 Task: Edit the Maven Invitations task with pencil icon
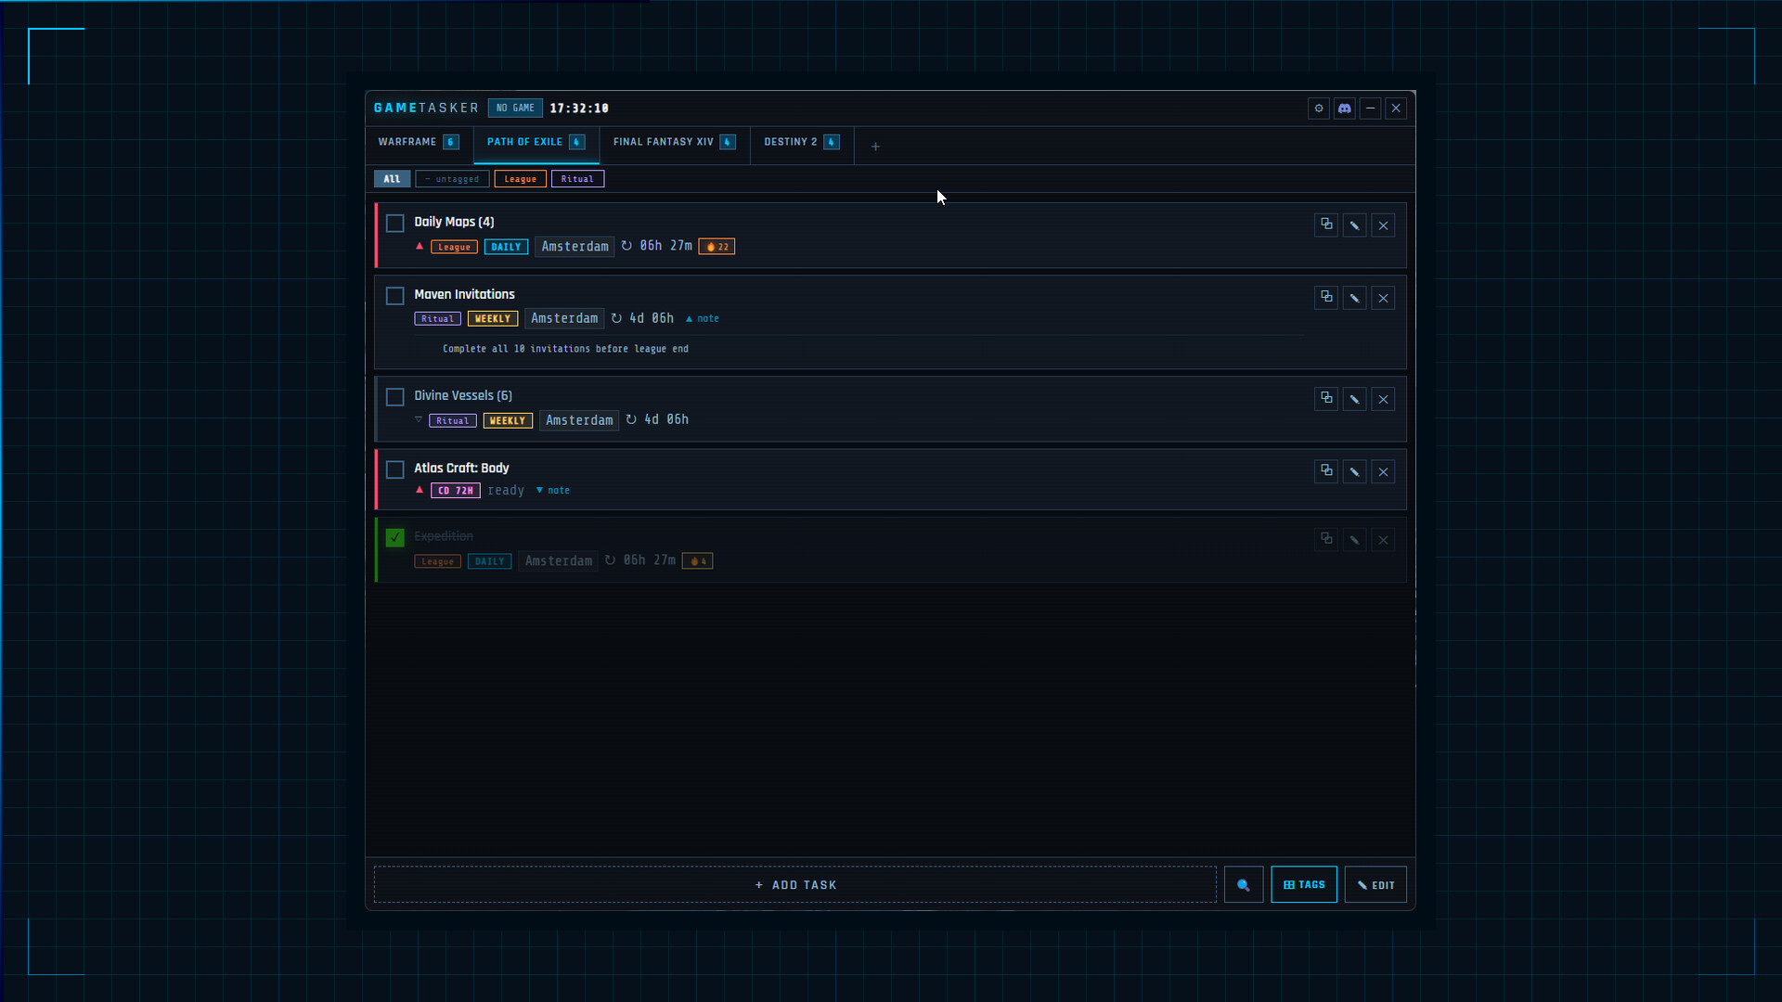coord(1354,298)
